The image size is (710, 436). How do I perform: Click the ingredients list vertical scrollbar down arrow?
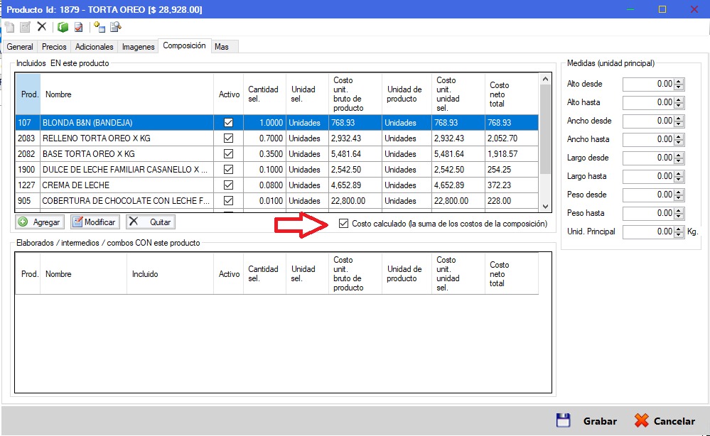(x=545, y=206)
